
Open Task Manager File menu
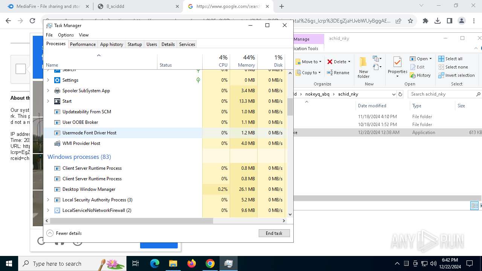pyautogui.click(x=49, y=35)
